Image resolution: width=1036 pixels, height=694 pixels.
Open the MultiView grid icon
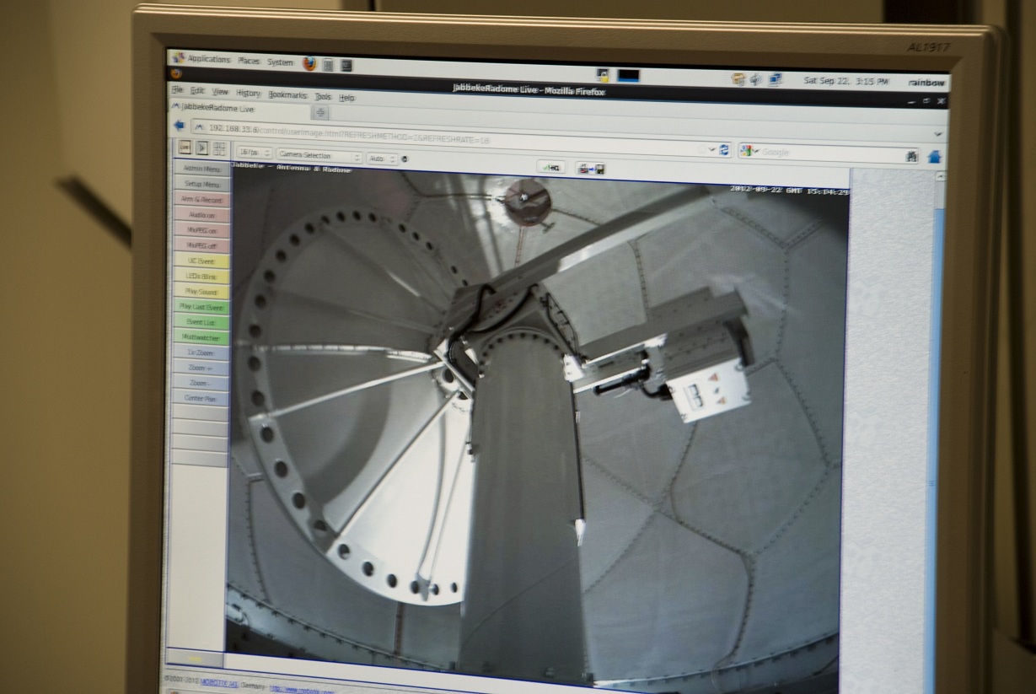219,148
